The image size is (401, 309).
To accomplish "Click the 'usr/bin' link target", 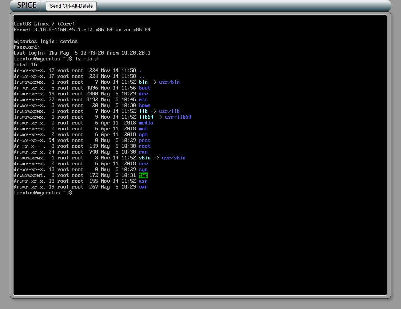I will click(169, 82).
